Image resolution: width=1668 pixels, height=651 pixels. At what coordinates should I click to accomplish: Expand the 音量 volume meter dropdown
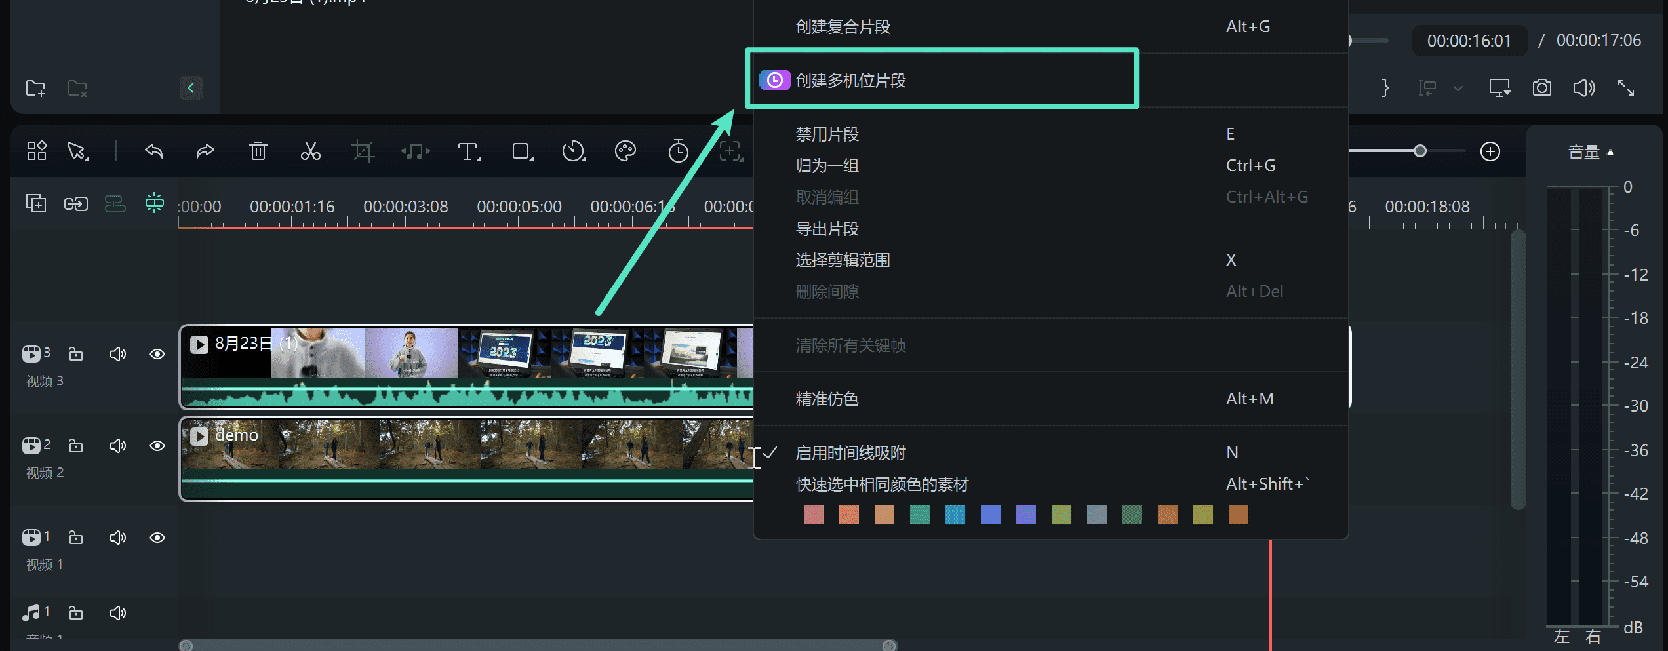[x=1590, y=152]
